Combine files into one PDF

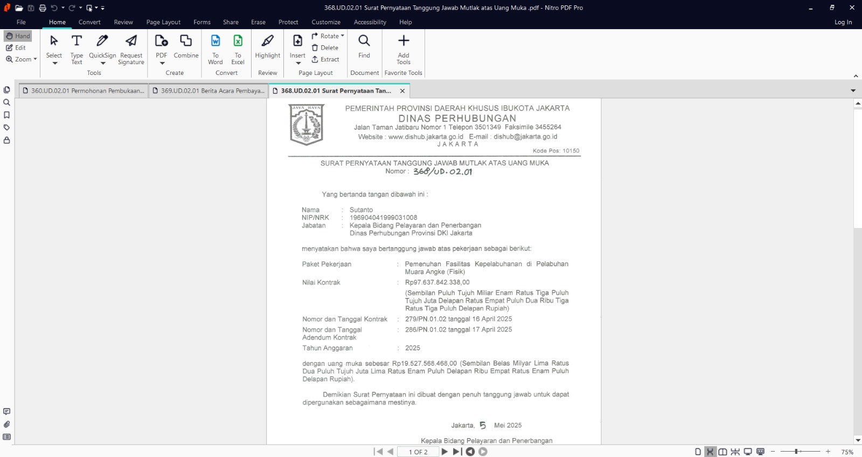click(186, 46)
